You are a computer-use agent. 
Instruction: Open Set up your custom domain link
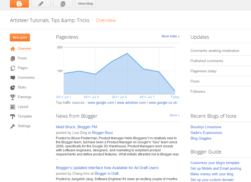(212, 180)
